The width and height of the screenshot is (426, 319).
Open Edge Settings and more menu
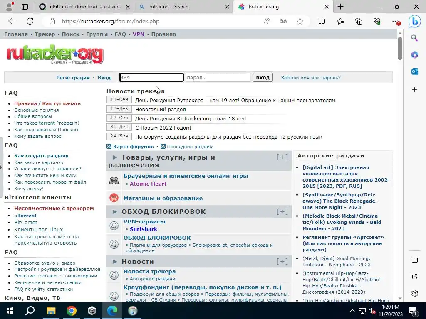396,21
